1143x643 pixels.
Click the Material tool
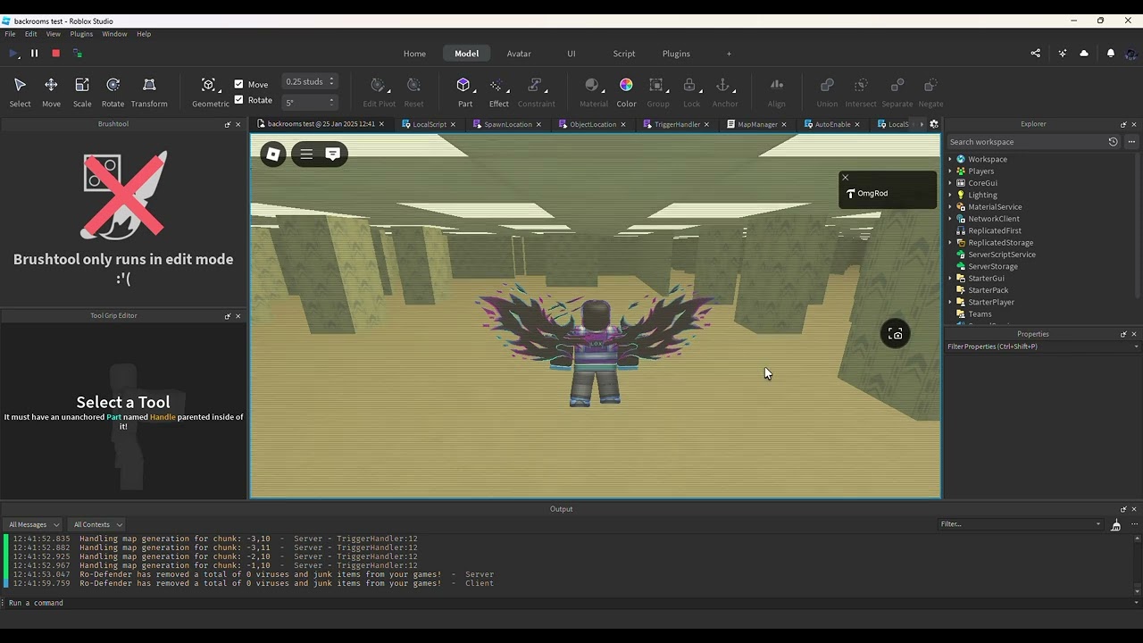tap(593, 92)
